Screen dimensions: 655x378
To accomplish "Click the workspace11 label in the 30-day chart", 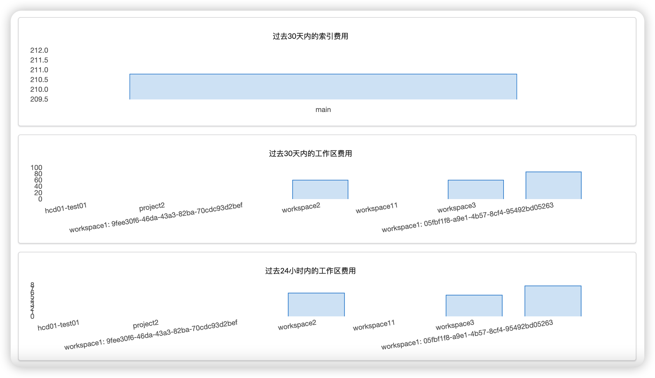I will point(377,207).
